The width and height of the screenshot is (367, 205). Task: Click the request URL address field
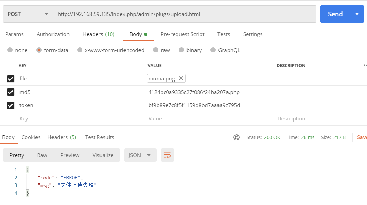pyautogui.click(x=184, y=14)
